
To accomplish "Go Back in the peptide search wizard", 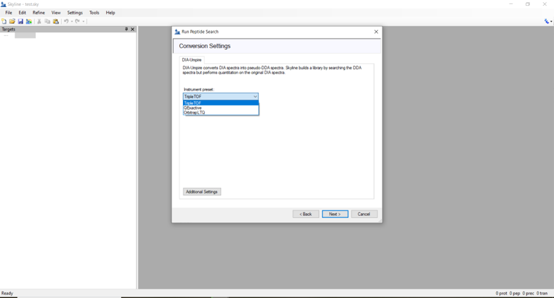I will click(306, 214).
